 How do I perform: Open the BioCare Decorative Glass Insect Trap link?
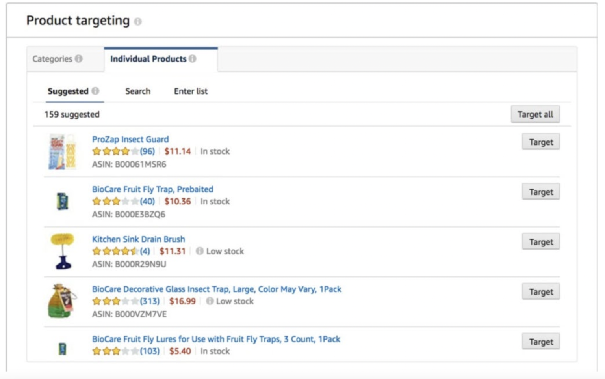point(217,289)
